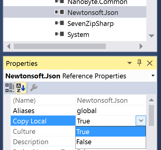Screen dimensions: 161x150
Task: Toggle auto-hide pin on Properties panel
Action: coord(139,63)
